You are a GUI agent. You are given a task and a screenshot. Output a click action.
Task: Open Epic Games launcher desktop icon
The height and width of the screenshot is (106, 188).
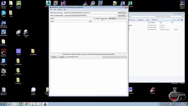click(56, 3)
